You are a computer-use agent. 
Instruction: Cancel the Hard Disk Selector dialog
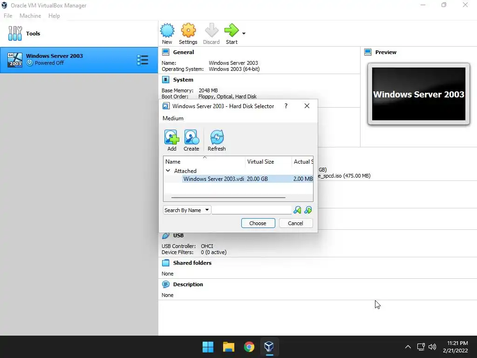(296, 223)
